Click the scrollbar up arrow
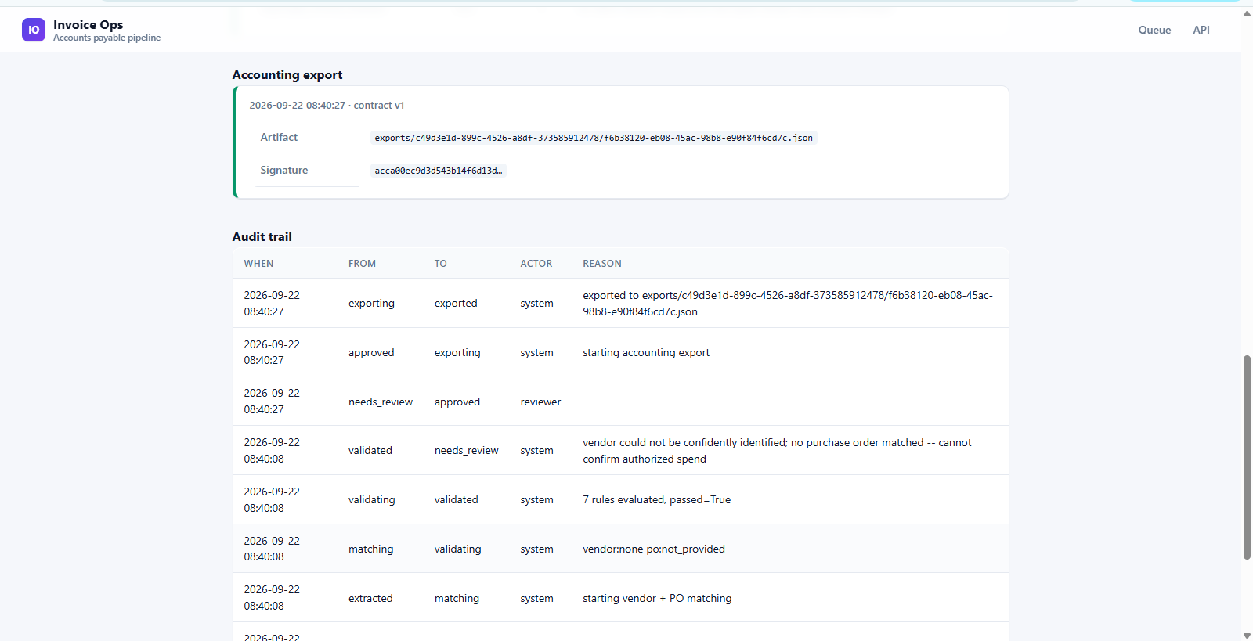 pyautogui.click(x=1247, y=13)
